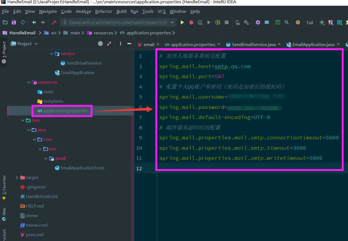Navigate forward with the right arrow icon
Viewport: 348px width, 241px height.
coord(43,22)
